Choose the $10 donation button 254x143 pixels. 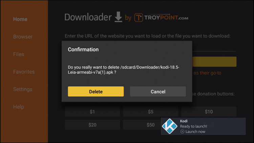pyautogui.click(x=209, y=111)
